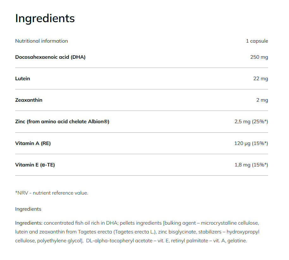Select the 250 mg DHA value
This screenshot has width=289, height=260.
(x=259, y=57)
